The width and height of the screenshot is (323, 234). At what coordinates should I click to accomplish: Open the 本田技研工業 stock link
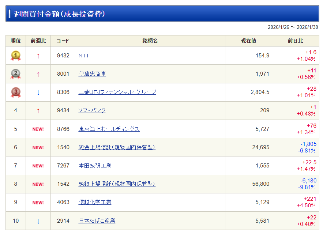click(95, 166)
